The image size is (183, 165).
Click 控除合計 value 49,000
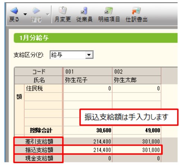point(137,130)
